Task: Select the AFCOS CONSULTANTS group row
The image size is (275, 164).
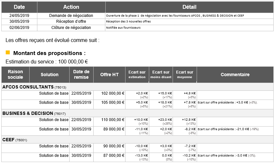Action: 137,87
